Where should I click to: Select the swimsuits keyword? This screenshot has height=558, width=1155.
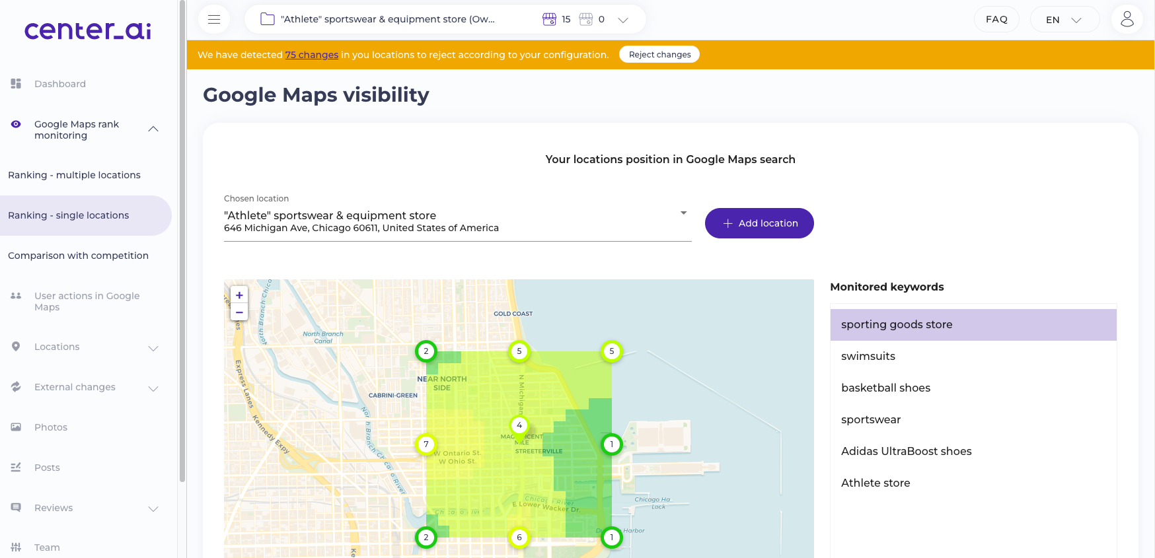coord(868,357)
